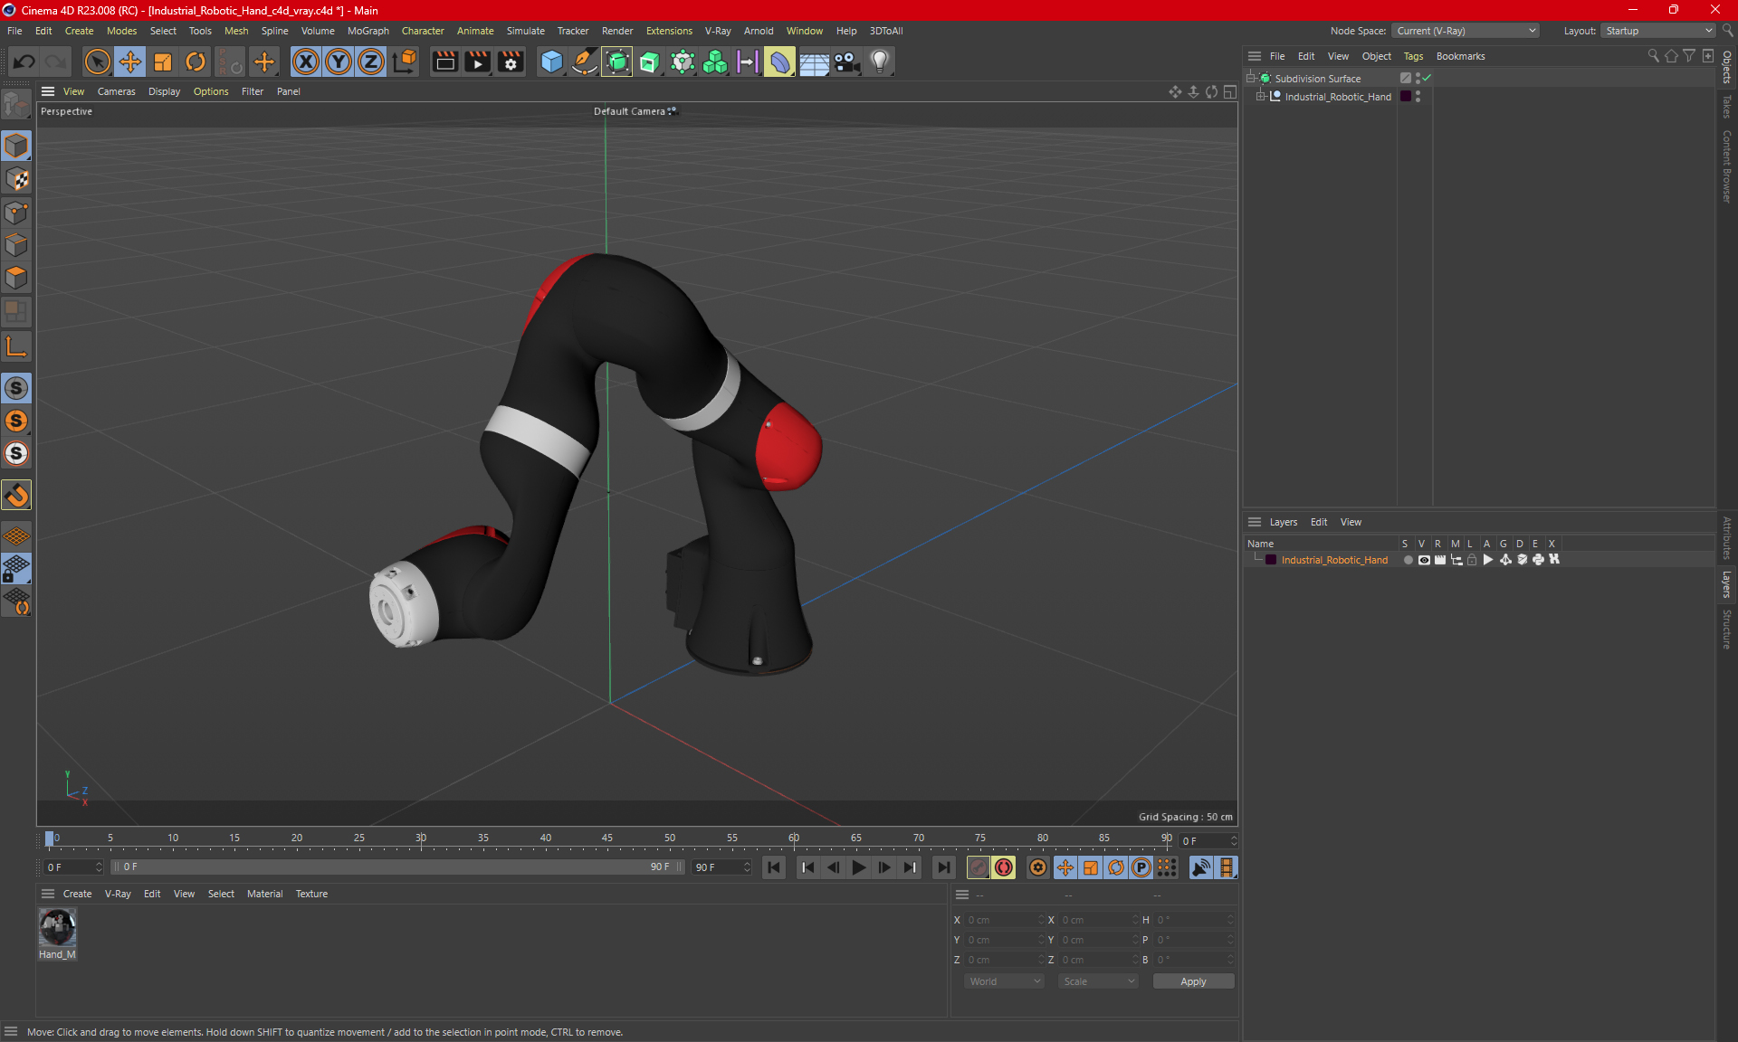The width and height of the screenshot is (1738, 1042).
Task: Enable the green checkmark on Subdivision Surface
Action: click(1429, 78)
